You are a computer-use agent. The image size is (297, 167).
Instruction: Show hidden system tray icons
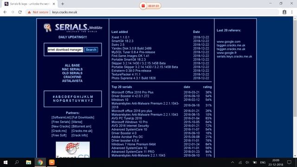[x=232, y=162]
